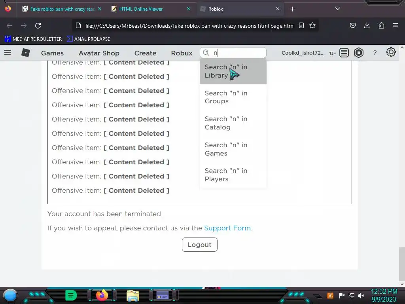Click the page scrollbar thumb
405x304 pixels.
click(x=402, y=264)
